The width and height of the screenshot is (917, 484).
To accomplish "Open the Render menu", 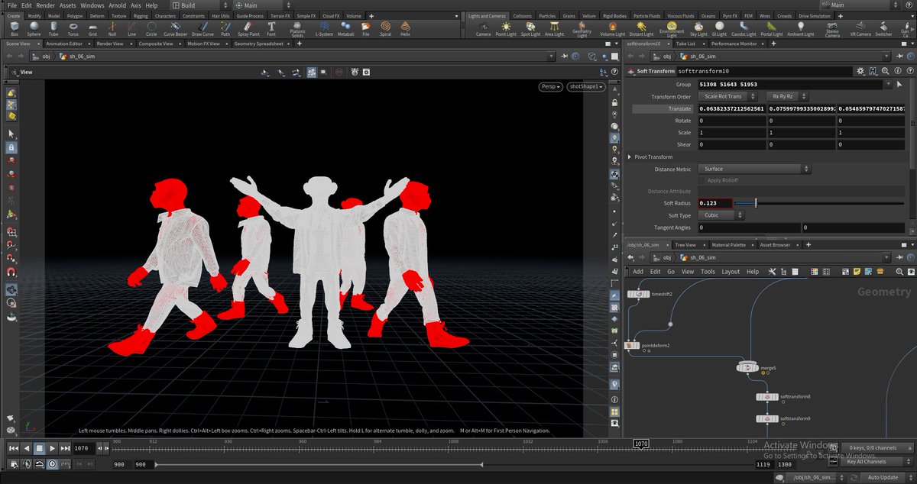I will pos(46,5).
